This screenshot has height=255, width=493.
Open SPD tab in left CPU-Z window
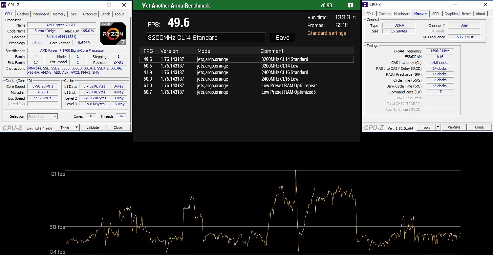tap(74, 14)
